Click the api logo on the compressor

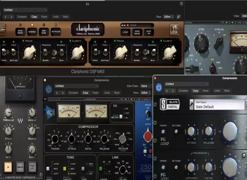click(x=50, y=112)
